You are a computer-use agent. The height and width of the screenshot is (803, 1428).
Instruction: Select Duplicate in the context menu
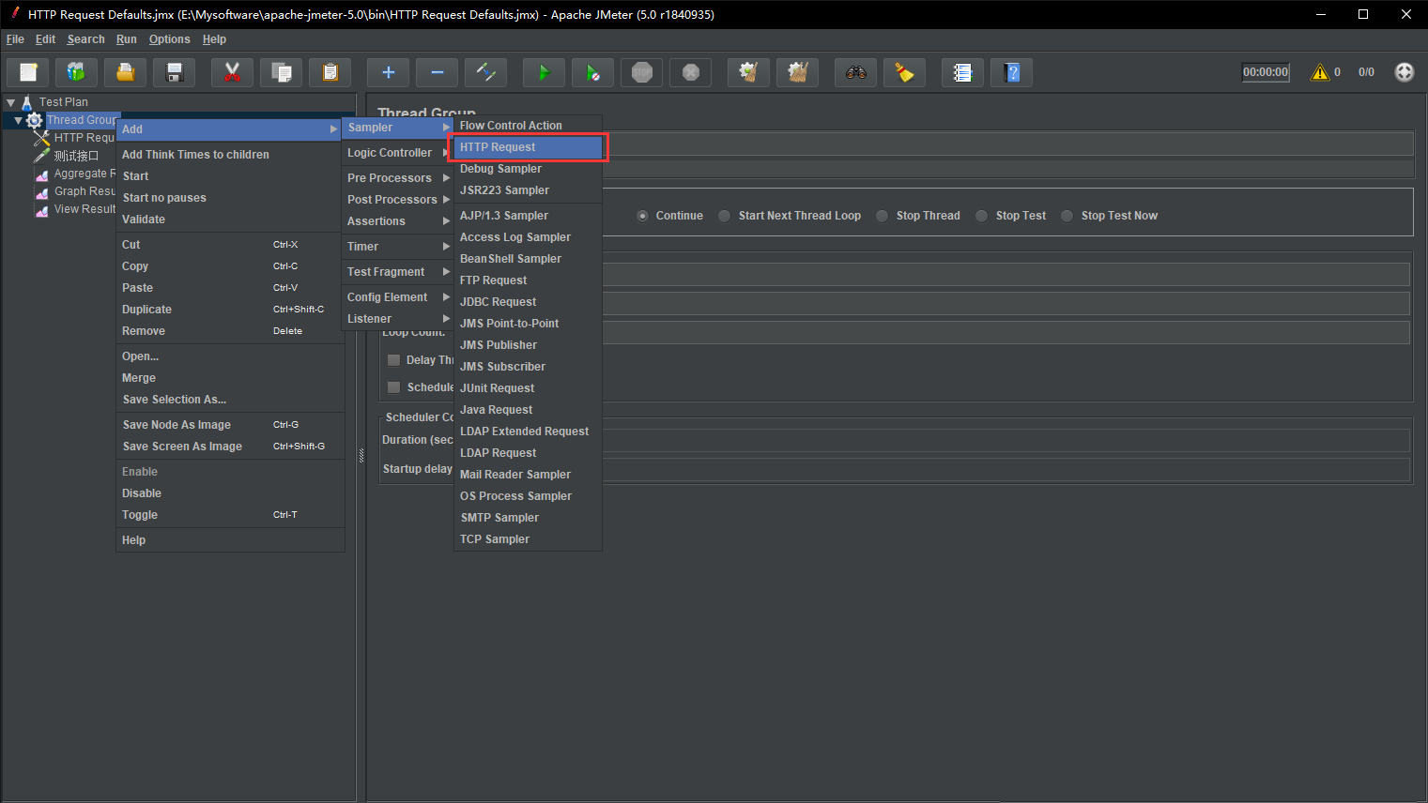coord(147,310)
